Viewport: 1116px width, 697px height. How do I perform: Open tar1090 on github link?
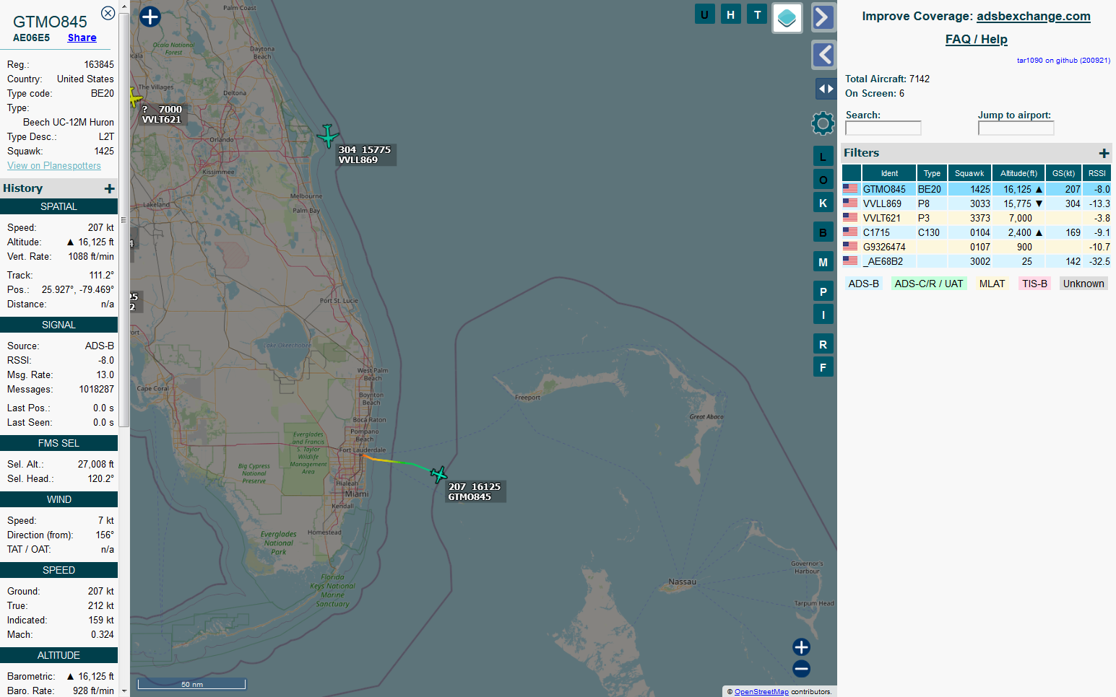pyautogui.click(x=1063, y=61)
